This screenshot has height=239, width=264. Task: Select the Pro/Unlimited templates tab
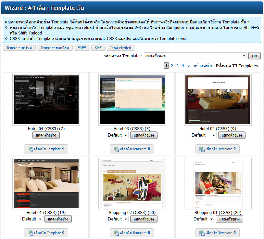[x=120, y=48]
